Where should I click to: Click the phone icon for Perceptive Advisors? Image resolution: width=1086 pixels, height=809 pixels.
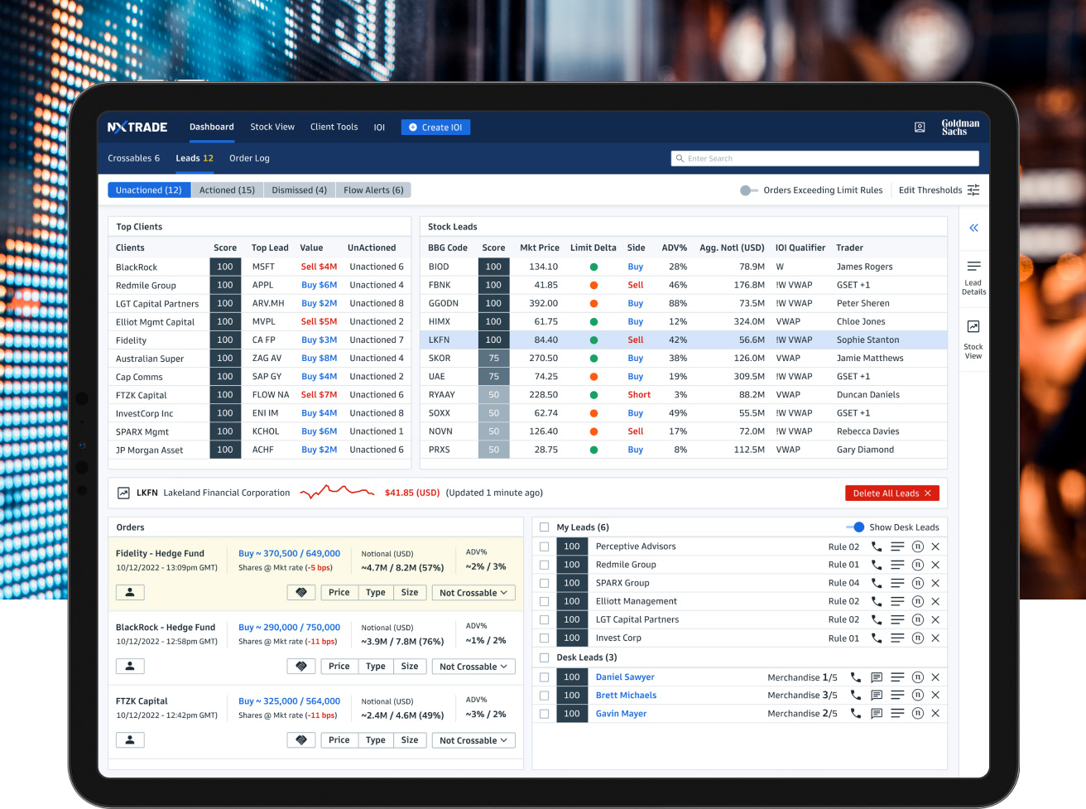tap(877, 547)
